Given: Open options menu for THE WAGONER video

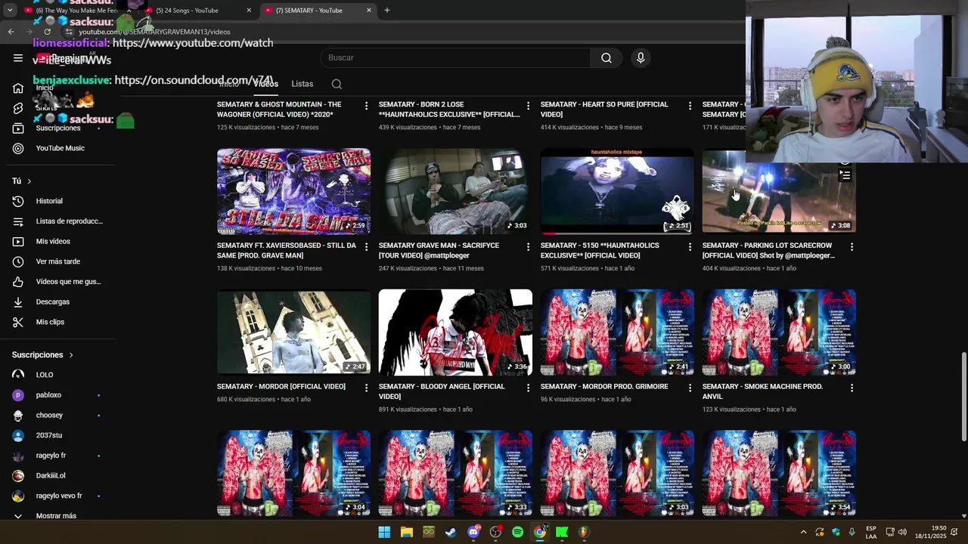Looking at the screenshot, I should click(x=367, y=106).
